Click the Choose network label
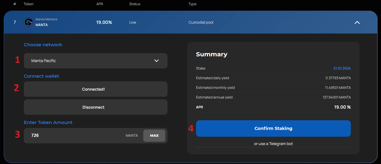 point(43,45)
